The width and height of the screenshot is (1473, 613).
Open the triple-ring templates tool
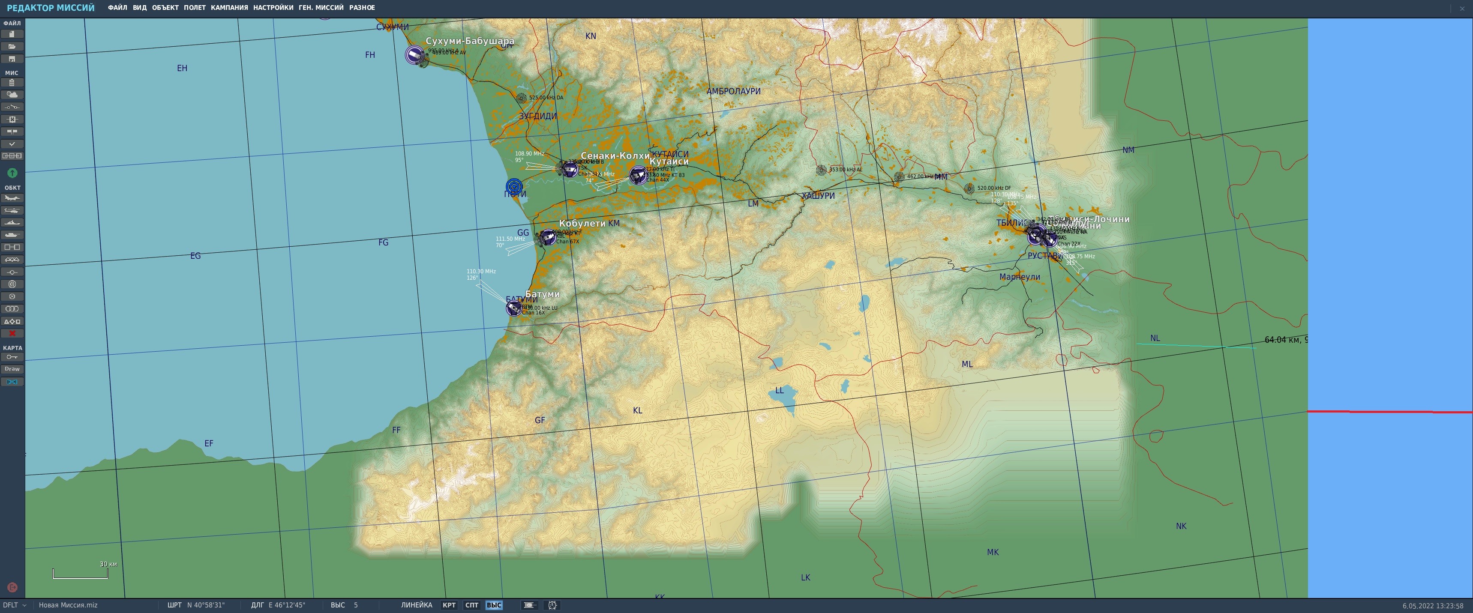click(12, 308)
